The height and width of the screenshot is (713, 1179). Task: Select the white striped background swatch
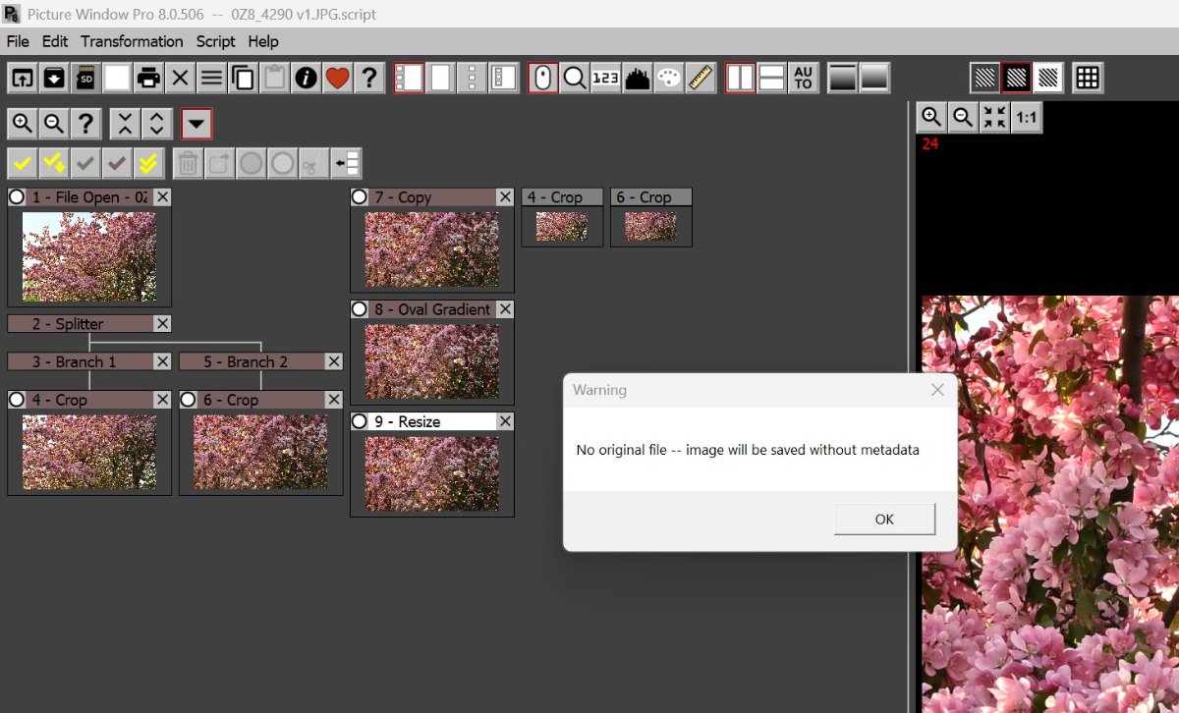pos(1048,79)
